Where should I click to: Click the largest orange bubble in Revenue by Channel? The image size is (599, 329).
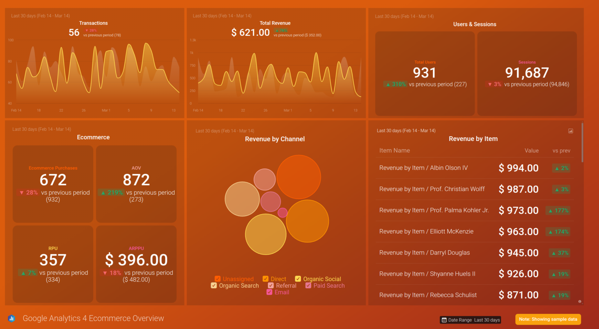click(x=299, y=176)
